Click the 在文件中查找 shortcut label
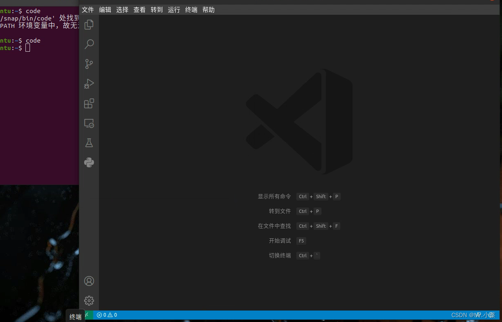 [274, 226]
